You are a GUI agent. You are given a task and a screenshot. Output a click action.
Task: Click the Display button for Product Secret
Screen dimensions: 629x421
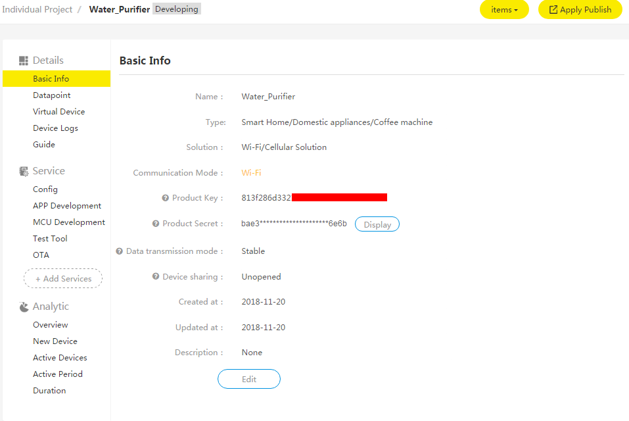[377, 224]
